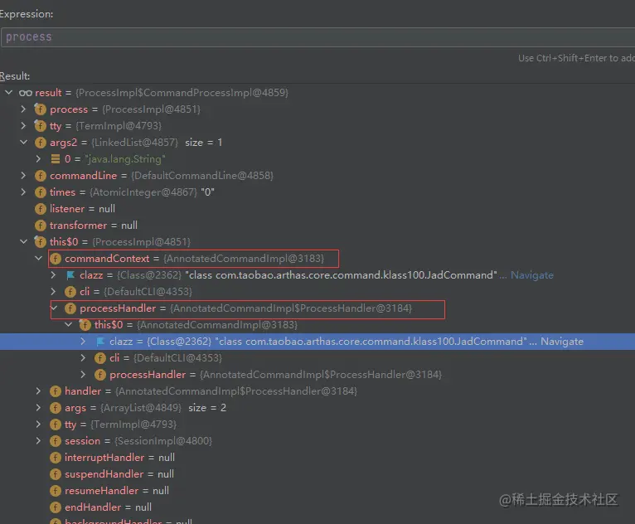Click the Navigate link on the commandContext clazz row
Image resolution: width=635 pixels, height=524 pixels.
(531, 275)
